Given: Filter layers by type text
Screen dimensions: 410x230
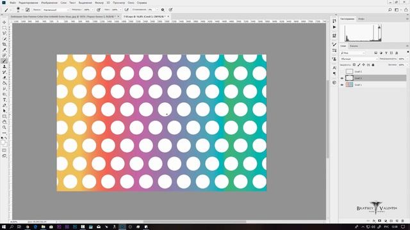Looking at the screenshot, I should [x=386, y=53].
